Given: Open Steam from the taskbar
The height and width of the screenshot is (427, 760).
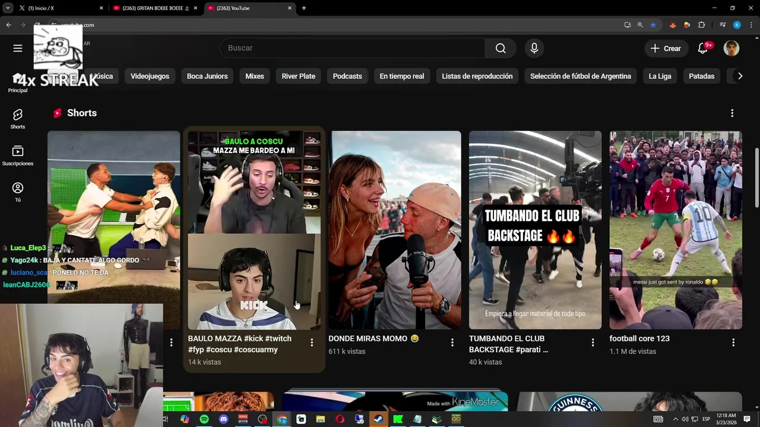Looking at the screenshot, I should [x=378, y=419].
